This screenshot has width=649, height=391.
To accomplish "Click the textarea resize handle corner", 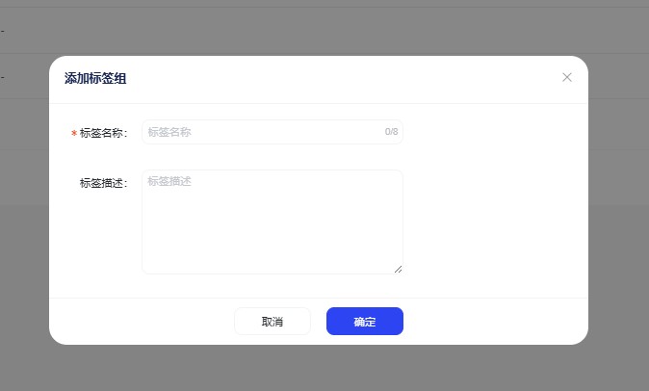I will point(398,269).
